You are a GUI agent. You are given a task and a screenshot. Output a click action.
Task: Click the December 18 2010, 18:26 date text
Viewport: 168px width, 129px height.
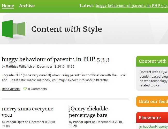pyautogui.click(x=56, y=66)
